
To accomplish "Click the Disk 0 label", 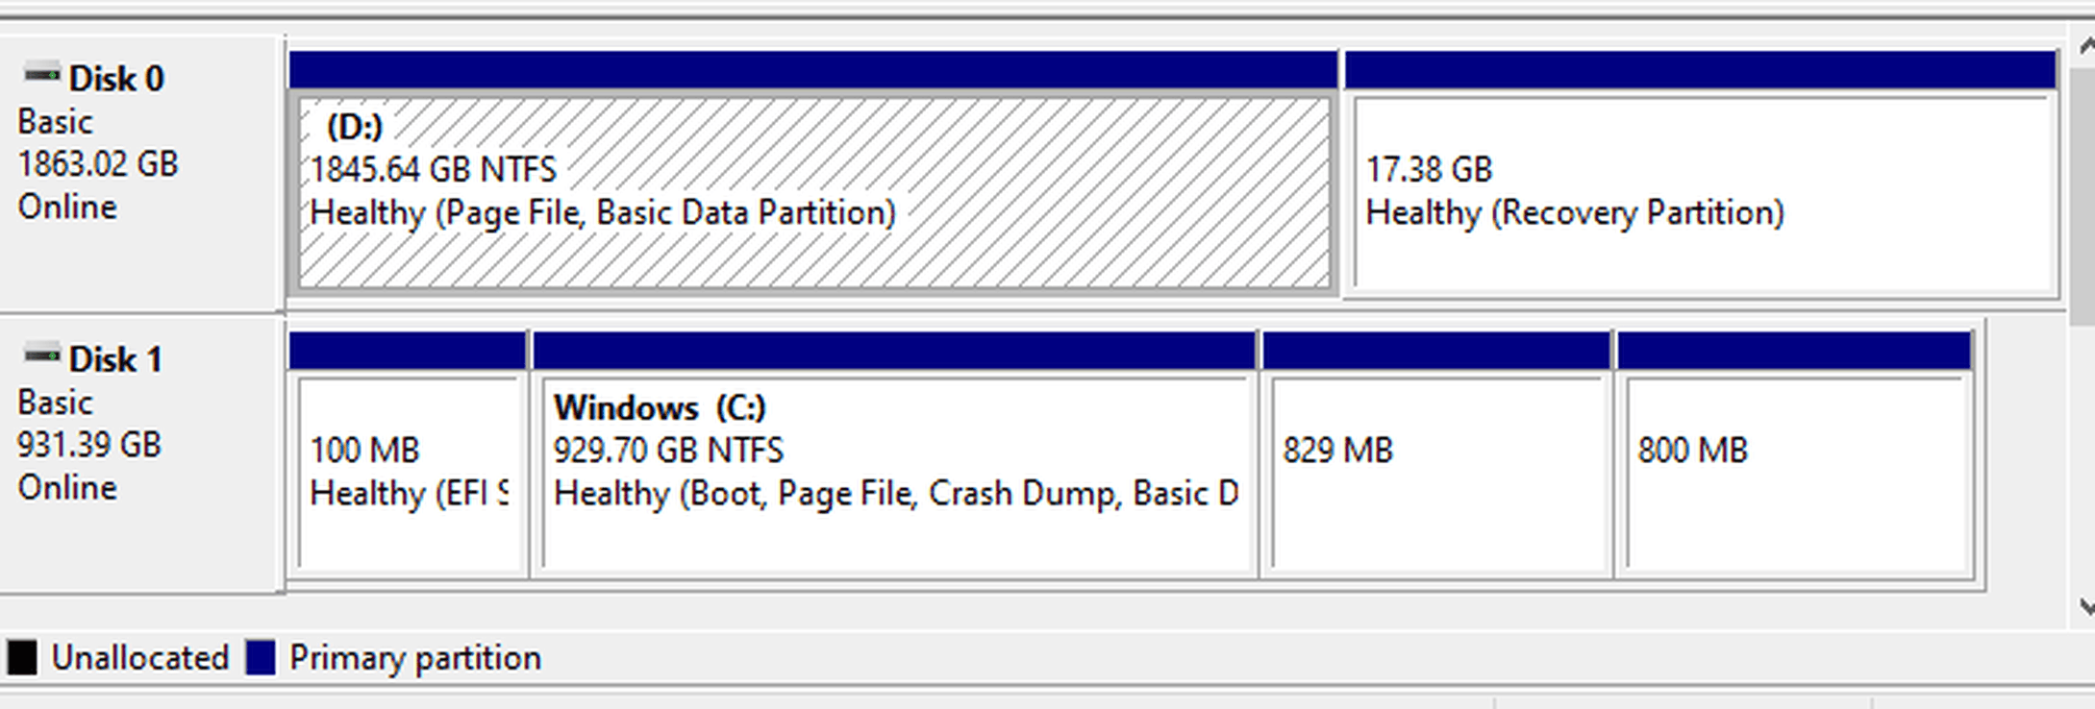I will pos(116,79).
